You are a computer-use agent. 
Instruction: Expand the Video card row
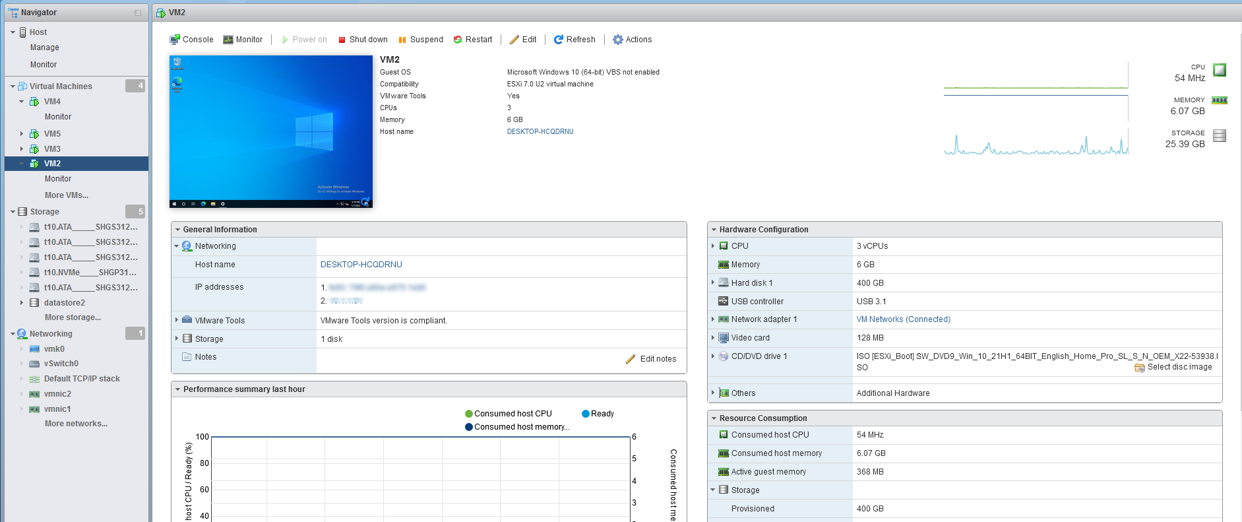click(x=713, y=337)
